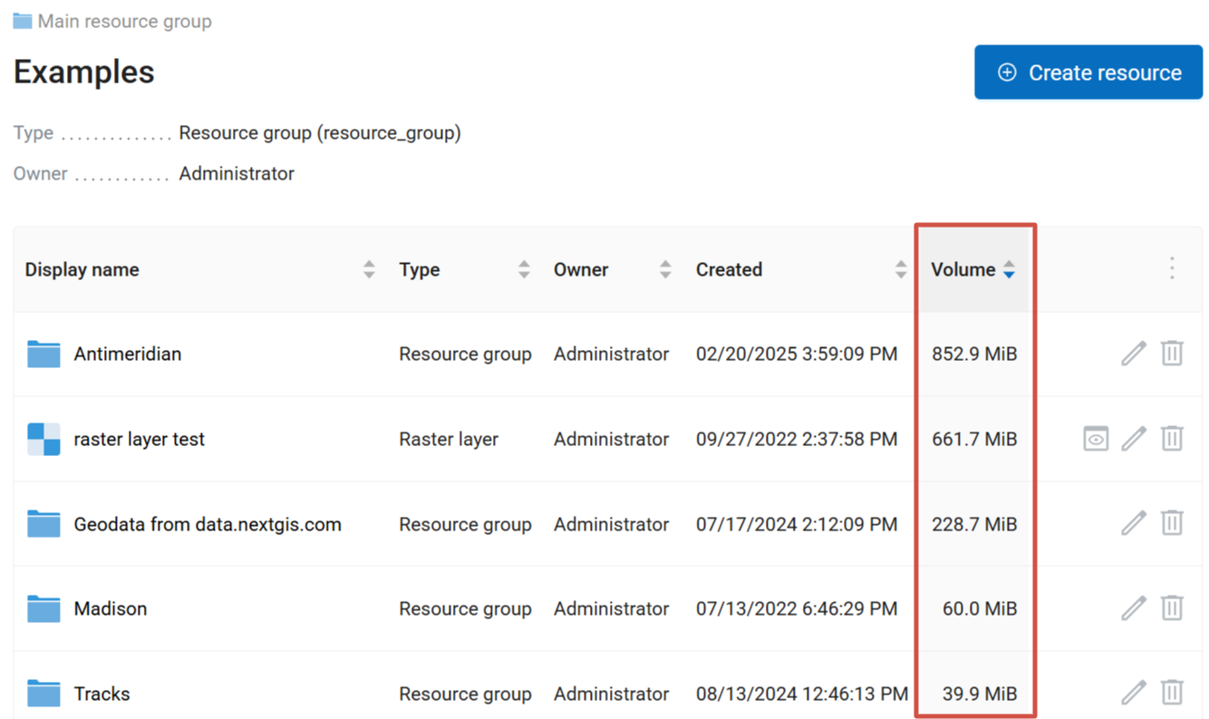Sort table by Type column
Viewport: 1209px width, 719px height.
click(524, 269)
